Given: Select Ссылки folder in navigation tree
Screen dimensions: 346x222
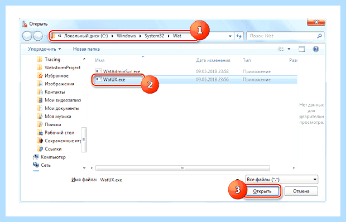Looking at the screenshot, I should pos(53,149).
